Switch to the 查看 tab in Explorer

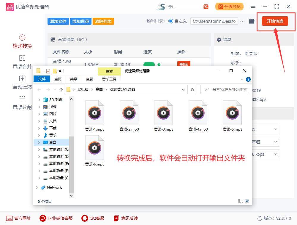point(89,79)
